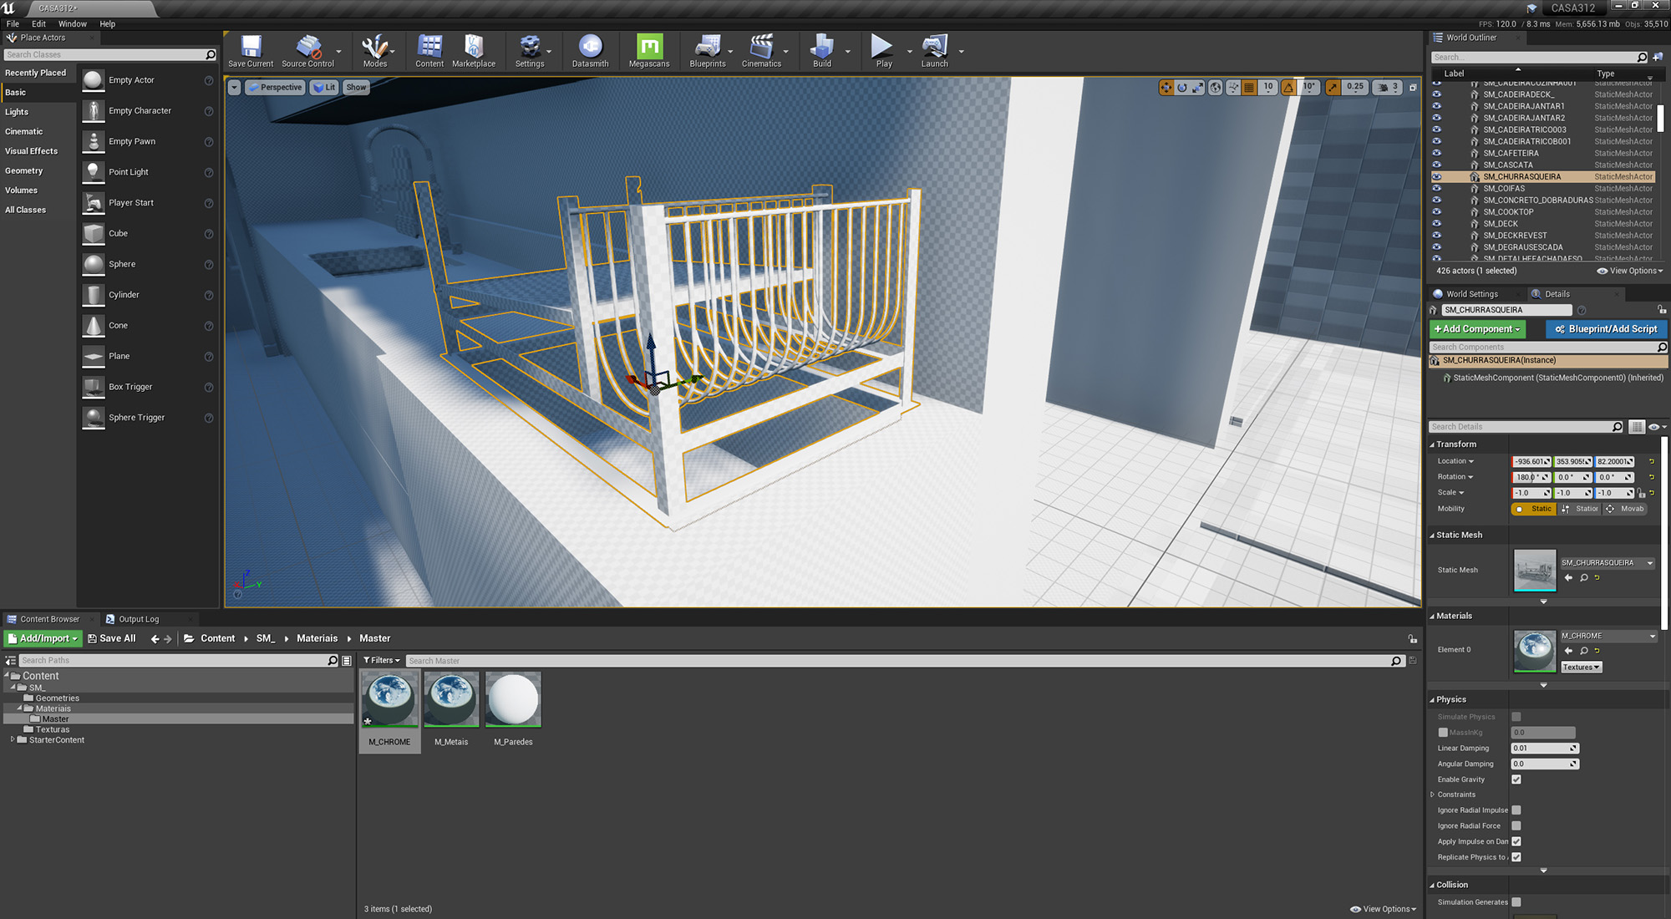
Task: Open Filters dropdown in Content Browser
Action: pyautogui.click(x=382, y=661)
